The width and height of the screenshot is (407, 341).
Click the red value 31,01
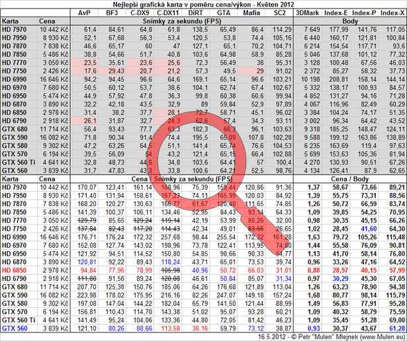pyautogui.click(x=284, y=270)
